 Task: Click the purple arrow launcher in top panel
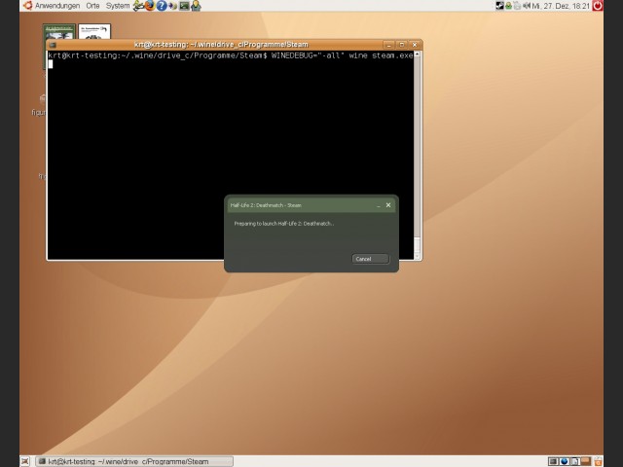pos(173,6)
